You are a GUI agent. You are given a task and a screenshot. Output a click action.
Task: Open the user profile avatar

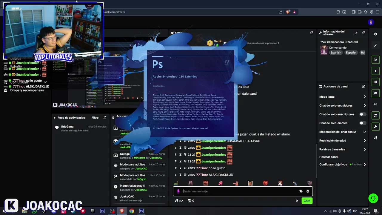pos(371,22)
